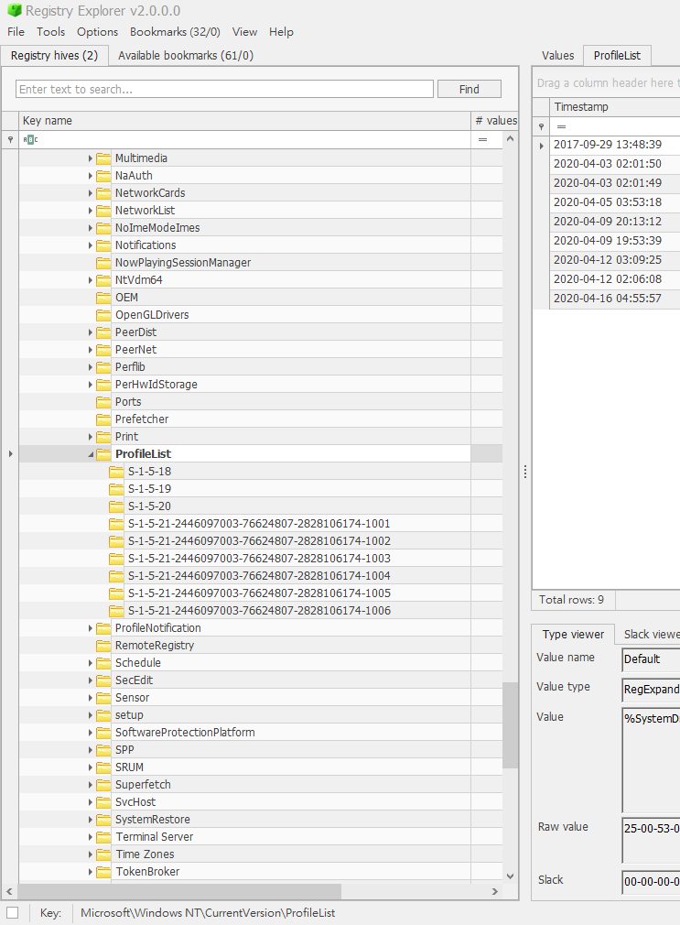
Task: Select the S-1-5-18 folder icon
Action: [117, 472]
